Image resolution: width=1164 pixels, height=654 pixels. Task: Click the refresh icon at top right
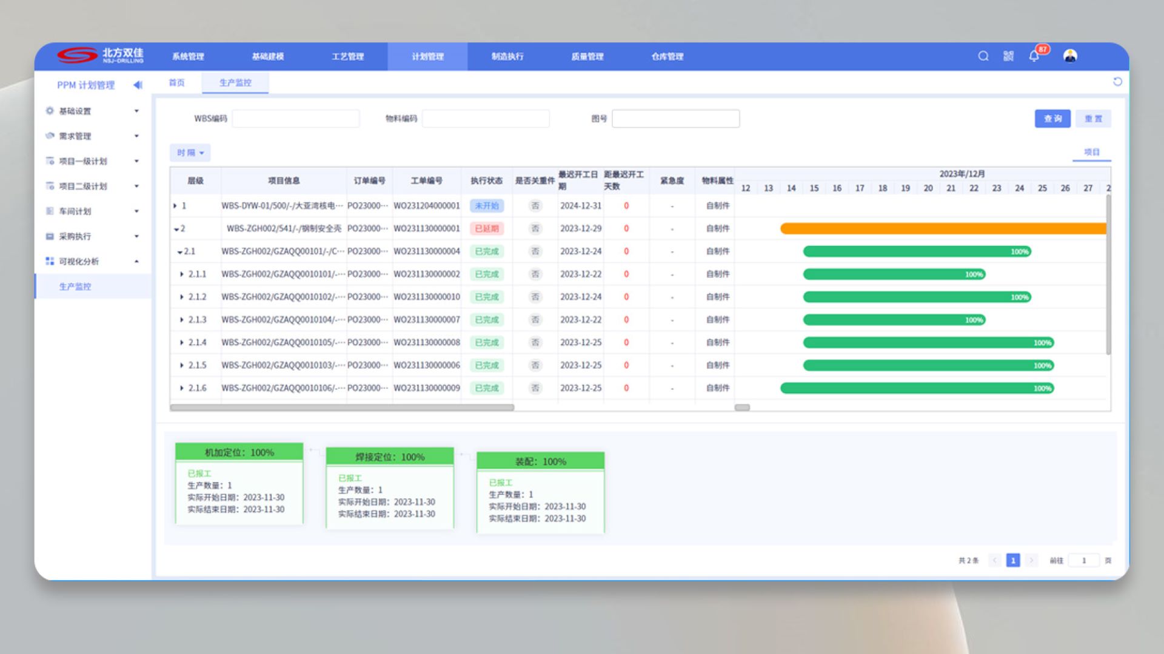[1117, 82]
